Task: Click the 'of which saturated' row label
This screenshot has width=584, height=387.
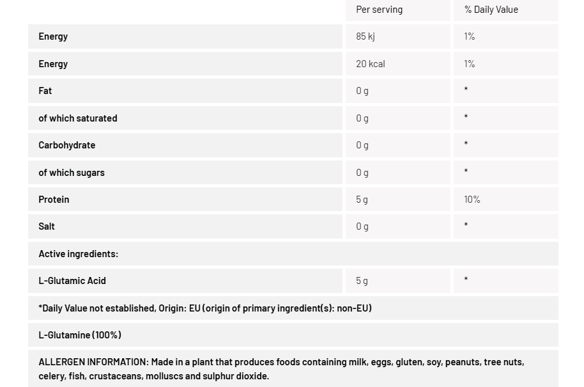Action: coord(78,118)
